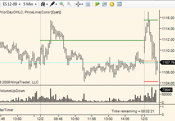Click the VolumeUpDown panel label

coord(12,91)
